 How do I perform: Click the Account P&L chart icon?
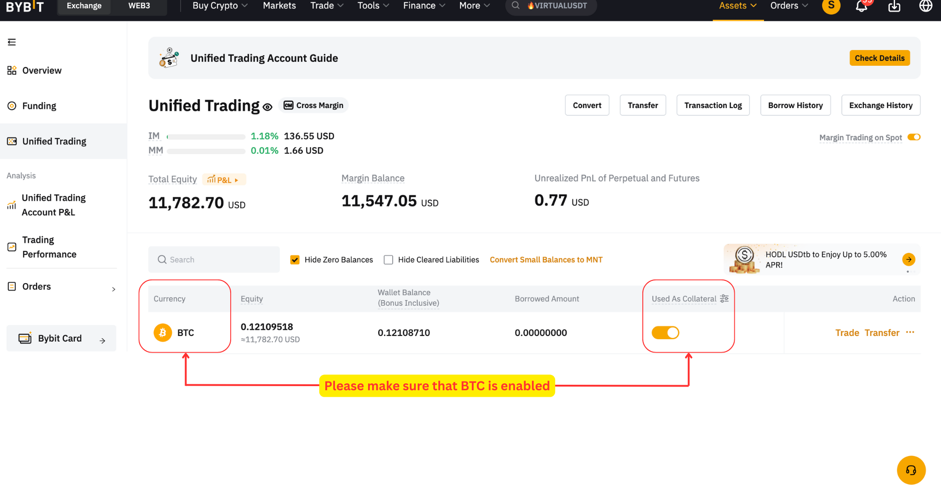[11, 205]
